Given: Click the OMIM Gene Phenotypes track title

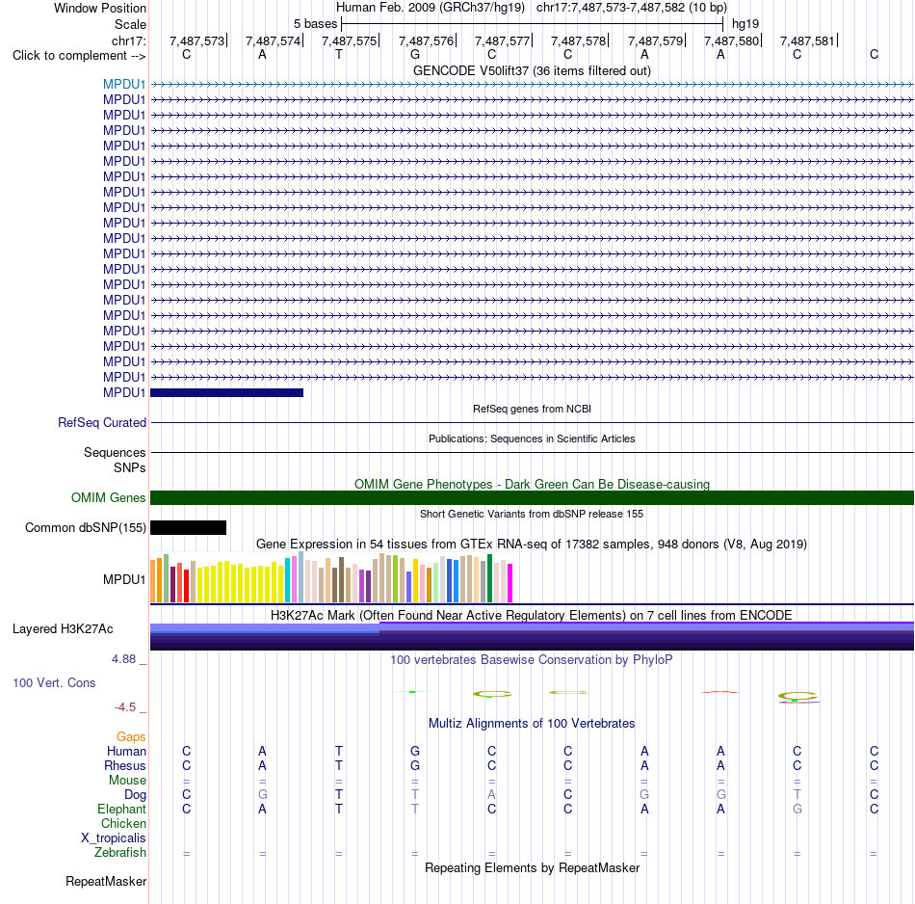Looking at the screenshot, I should point(532,484).
